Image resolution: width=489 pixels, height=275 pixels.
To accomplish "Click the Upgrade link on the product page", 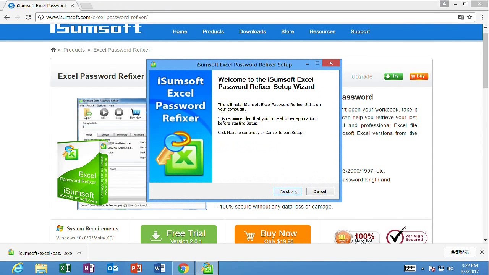I will tap(362, 76).
